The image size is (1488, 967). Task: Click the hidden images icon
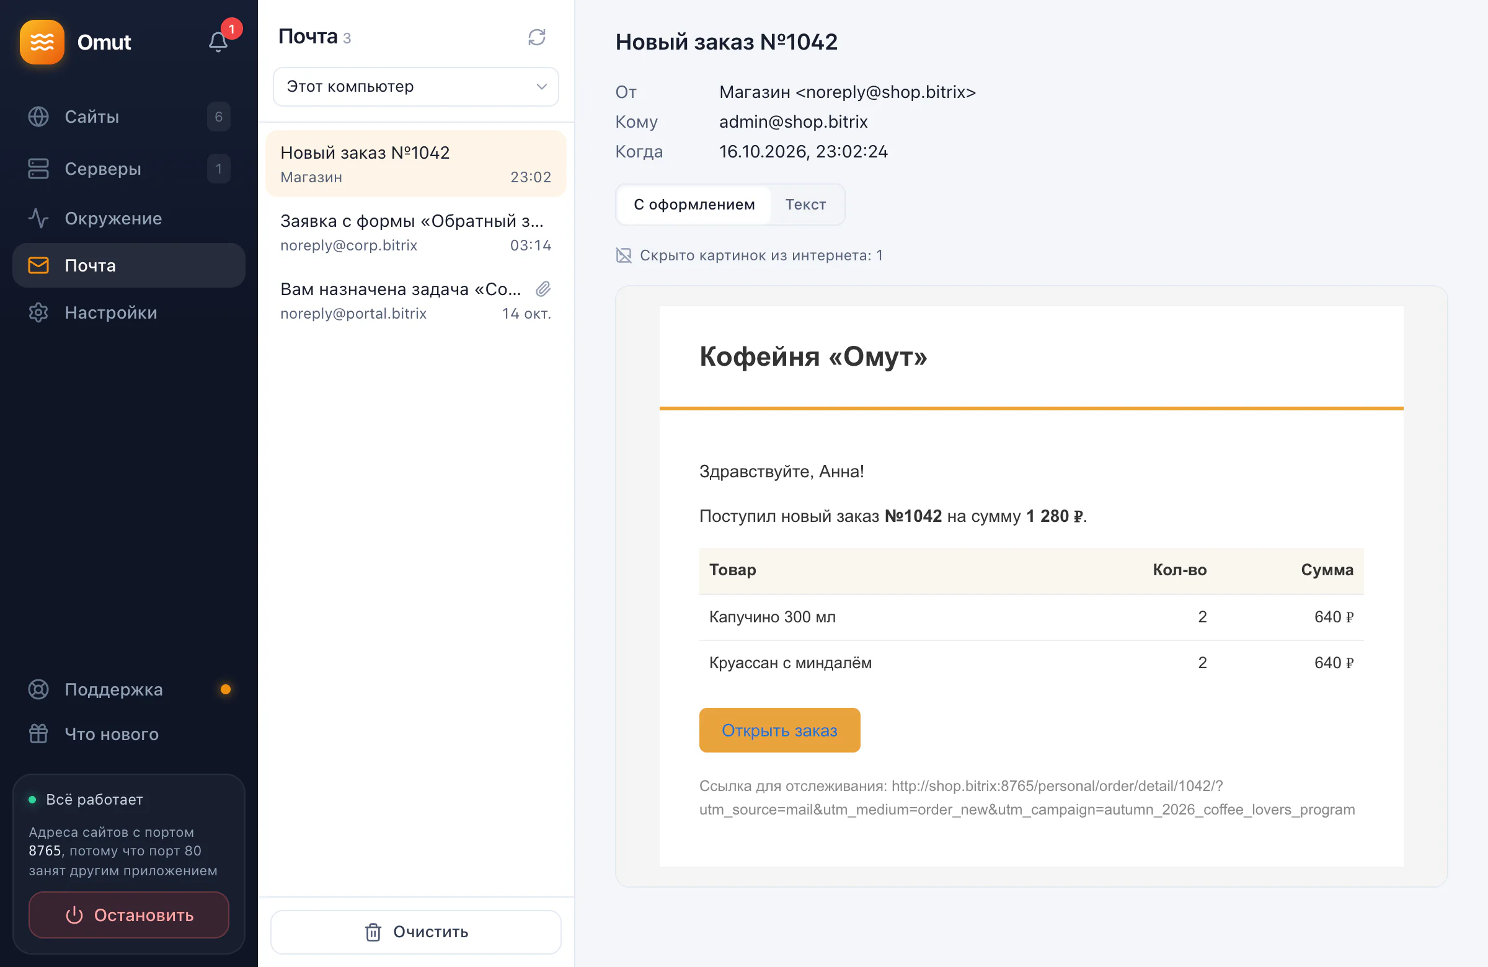pos(623,255)
